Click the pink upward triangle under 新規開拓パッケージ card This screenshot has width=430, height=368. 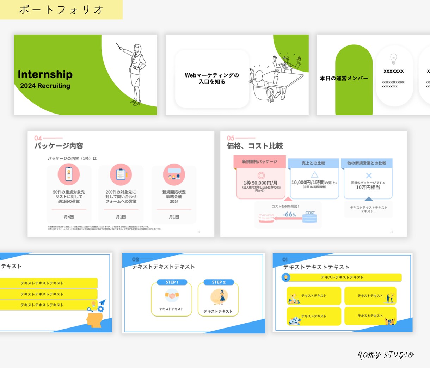[288, 199]
